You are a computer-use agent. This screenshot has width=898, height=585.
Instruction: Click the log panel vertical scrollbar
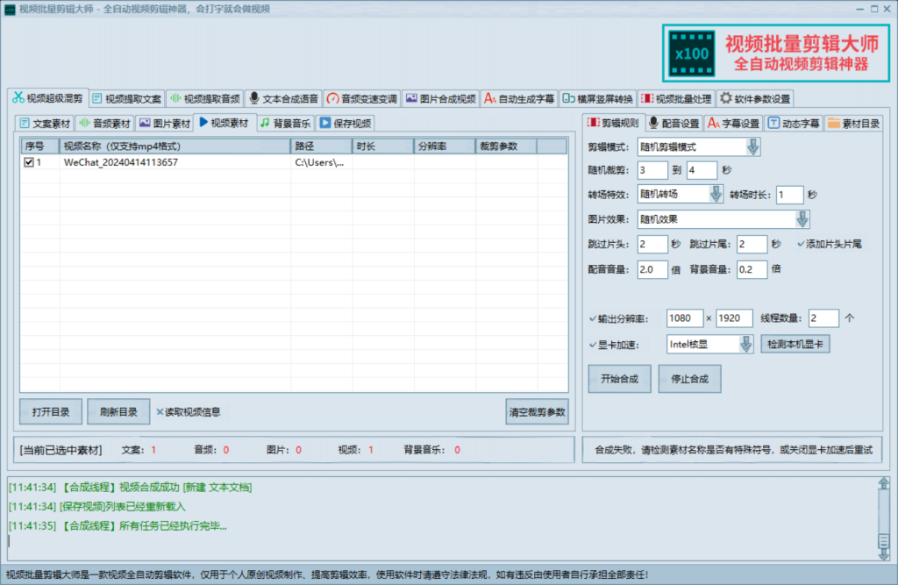(x=883, y=518)
